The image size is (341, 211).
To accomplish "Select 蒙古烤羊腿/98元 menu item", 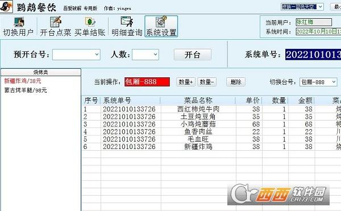I will (26, 90).
